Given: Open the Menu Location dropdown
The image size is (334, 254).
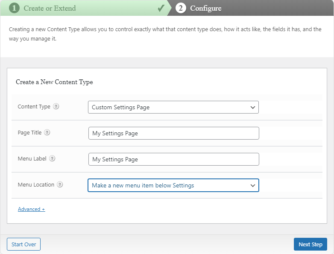Looking at the screenshot, I should tap(173, 185).
